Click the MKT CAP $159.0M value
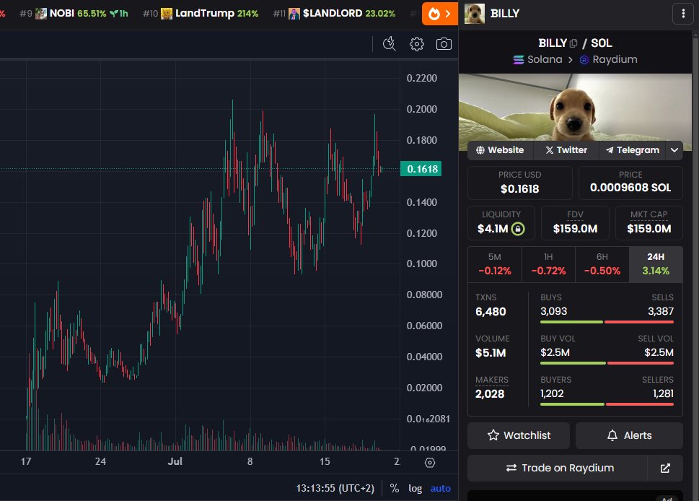 (649, 229)
